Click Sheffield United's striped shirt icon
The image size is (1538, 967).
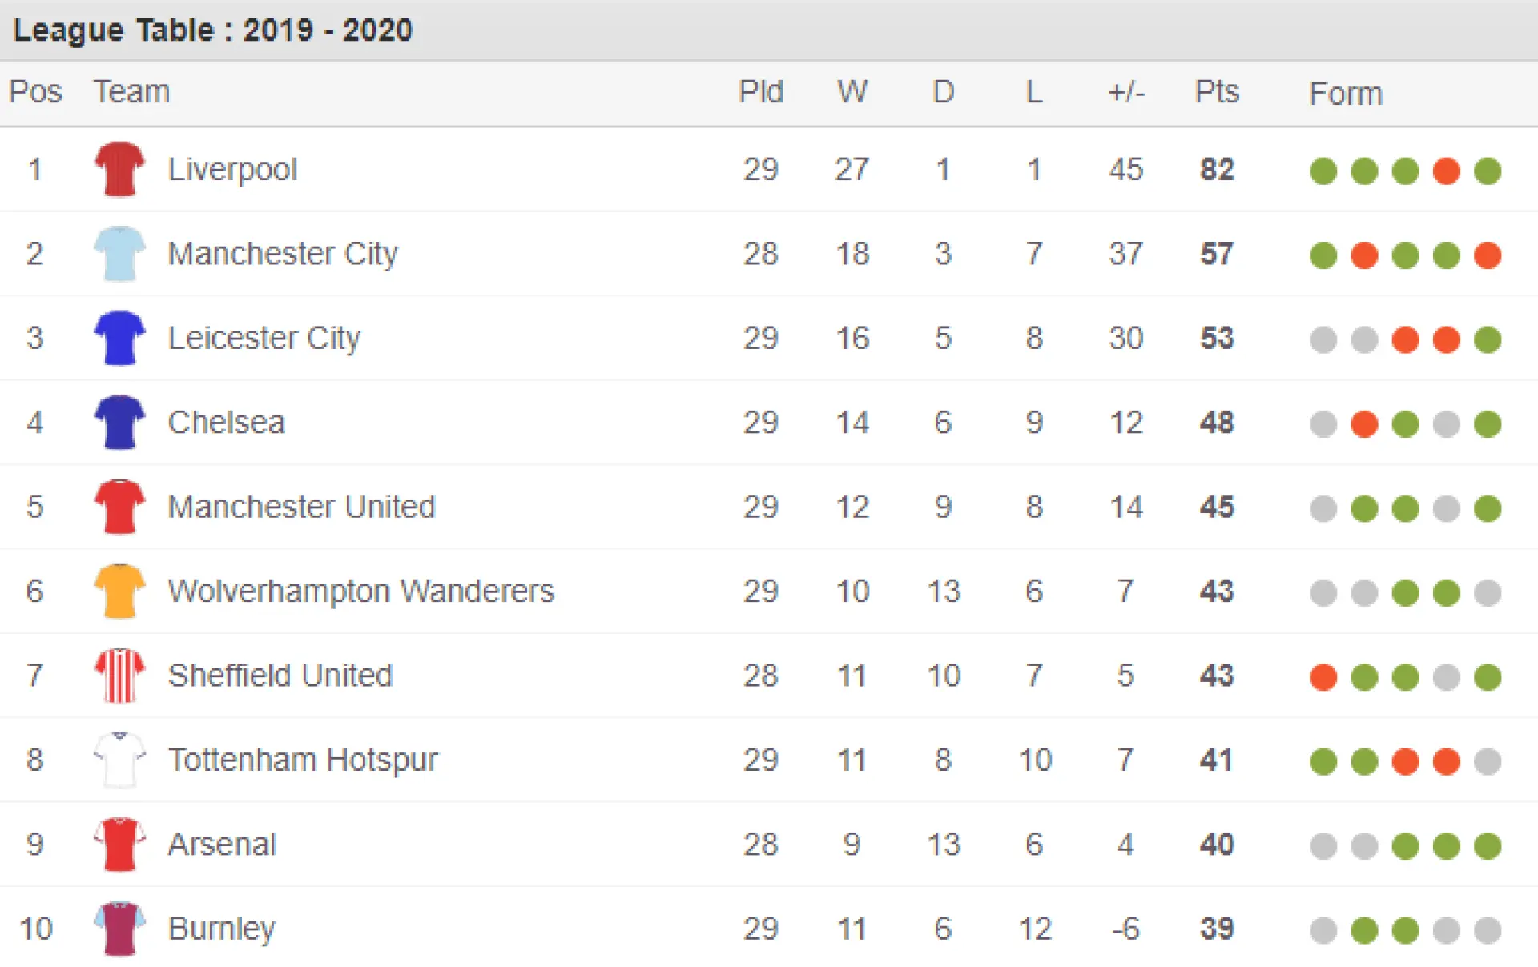click(119, 676)
